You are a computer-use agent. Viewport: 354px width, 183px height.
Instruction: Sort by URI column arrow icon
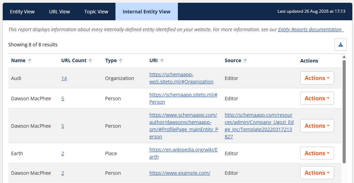pos(162,60)
